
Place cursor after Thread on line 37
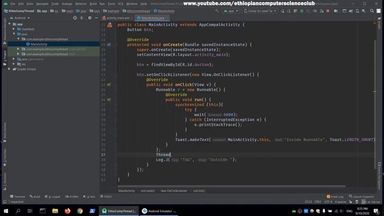point(170,155)
